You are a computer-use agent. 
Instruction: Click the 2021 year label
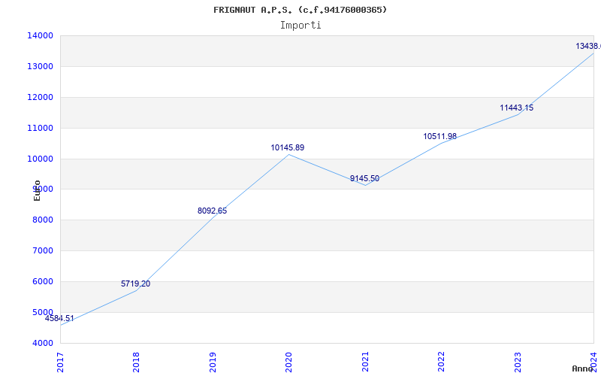tap(365, 361)
